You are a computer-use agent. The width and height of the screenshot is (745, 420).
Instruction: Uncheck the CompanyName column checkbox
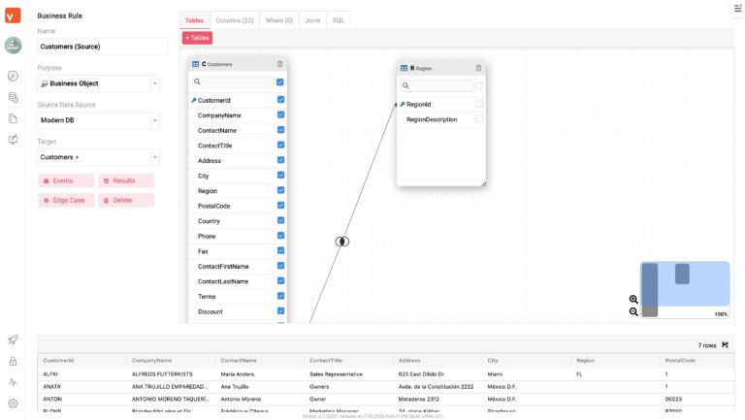coord(280,114)
